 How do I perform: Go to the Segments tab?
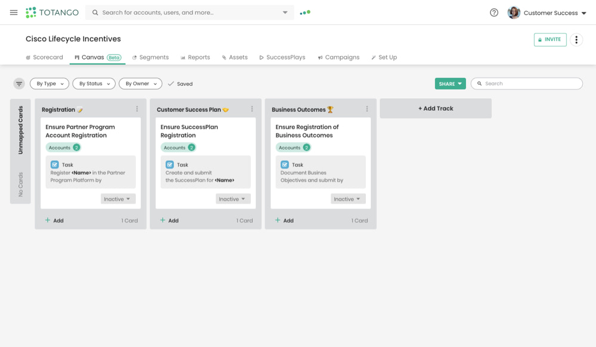click(x=150, y=57)
